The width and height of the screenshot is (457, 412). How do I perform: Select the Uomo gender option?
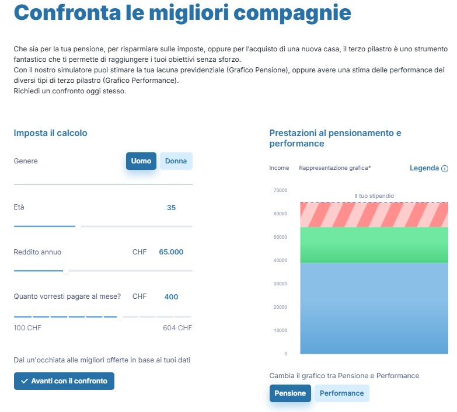point(141,161)
